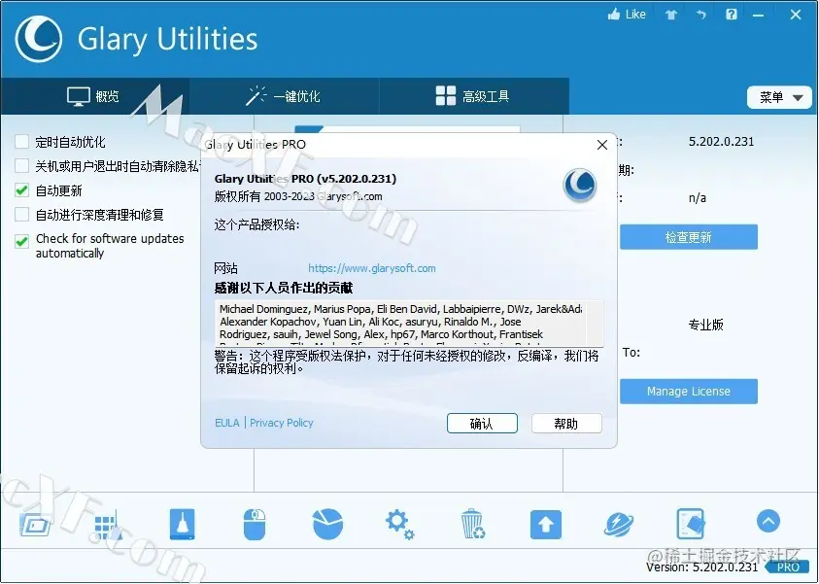Open the mouse context menu manager icon
This screenshot has width=819, height=584.
click(255, 525)
